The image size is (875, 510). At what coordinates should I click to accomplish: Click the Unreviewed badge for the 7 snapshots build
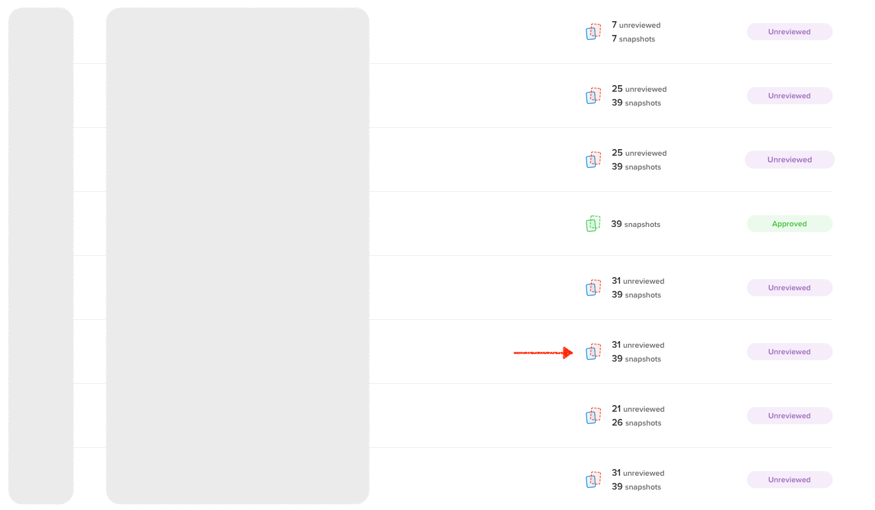789,32
